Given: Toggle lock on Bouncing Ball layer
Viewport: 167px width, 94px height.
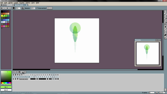Looking at the screenshot, I should 15,77.
